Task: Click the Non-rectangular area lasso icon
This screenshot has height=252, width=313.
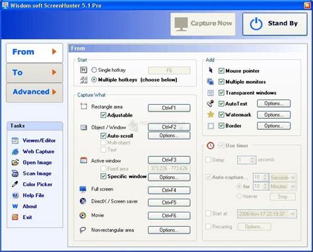Action: click(x=83, y=230)
